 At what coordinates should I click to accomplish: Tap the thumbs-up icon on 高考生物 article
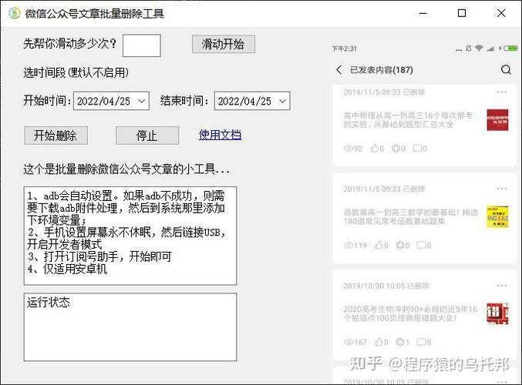pyautogui.click(x=379, y=341)
